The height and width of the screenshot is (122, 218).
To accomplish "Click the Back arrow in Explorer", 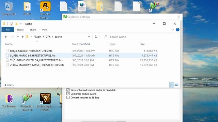I will (6, 37).
